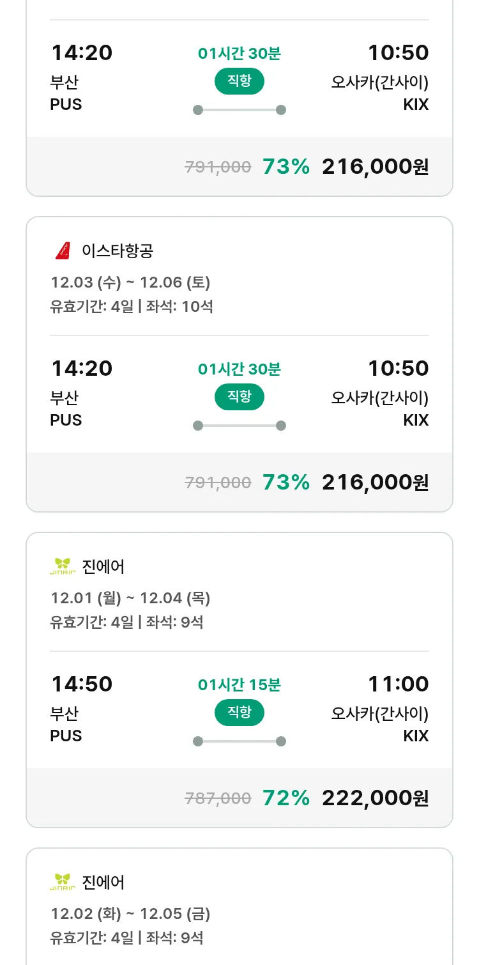Select the 222,000원 fare

coord(375,798)
